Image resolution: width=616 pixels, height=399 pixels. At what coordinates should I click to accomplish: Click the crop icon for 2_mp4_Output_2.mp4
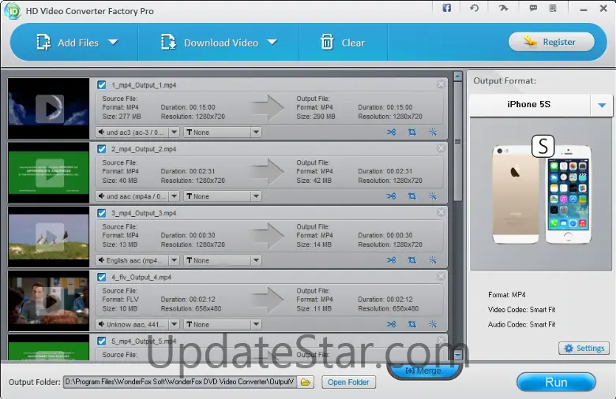pyautogui.click(x=411, y=196)
